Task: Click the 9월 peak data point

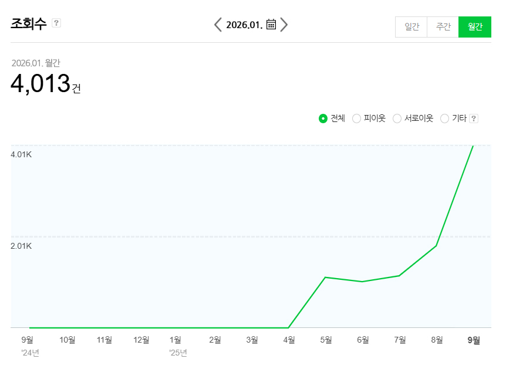Action: (473, 145)
